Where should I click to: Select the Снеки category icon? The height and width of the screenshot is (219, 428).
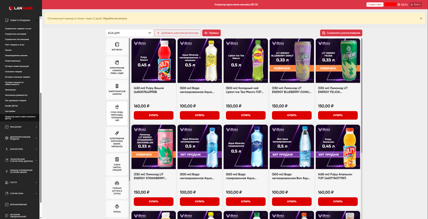[117, 159]
